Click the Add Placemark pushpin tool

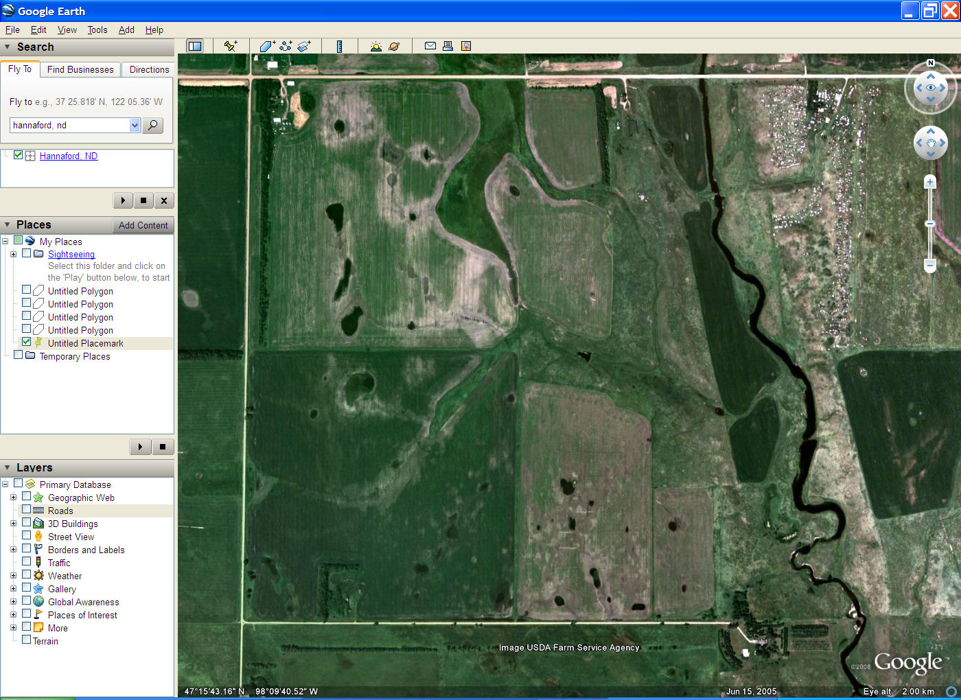[231, 46]
